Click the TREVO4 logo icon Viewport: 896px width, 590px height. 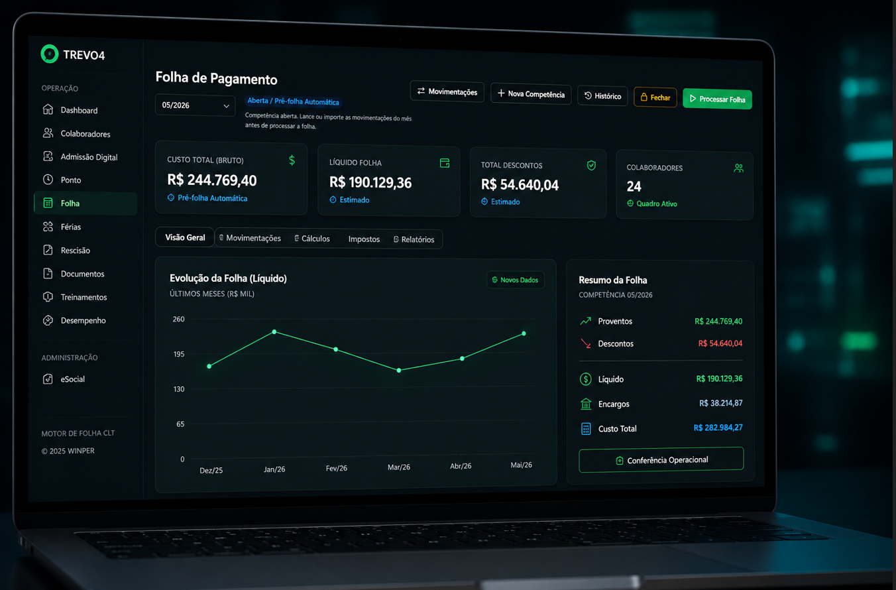pyautogui.click(x=49, y=54)
